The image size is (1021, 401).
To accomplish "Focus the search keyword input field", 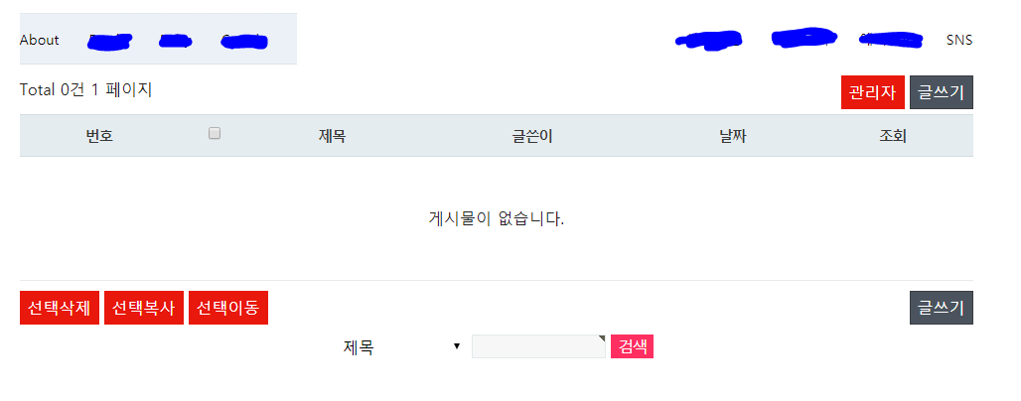I will [536, 346].
